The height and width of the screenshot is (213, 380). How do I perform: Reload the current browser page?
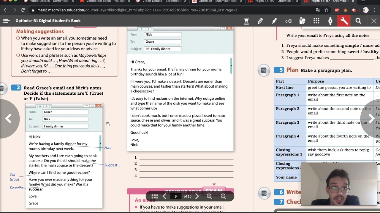click(23, 10)
